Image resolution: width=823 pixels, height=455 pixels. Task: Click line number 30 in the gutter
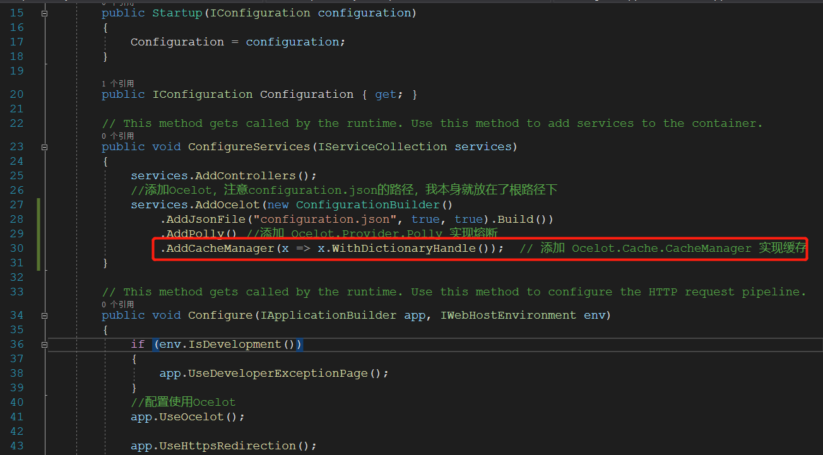click(x=16, y=249)
